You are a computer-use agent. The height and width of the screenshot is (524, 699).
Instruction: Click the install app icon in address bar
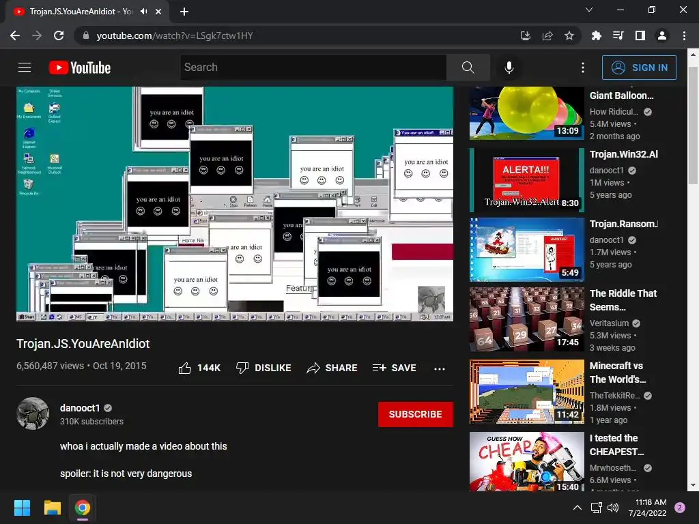tap(526, 35)
